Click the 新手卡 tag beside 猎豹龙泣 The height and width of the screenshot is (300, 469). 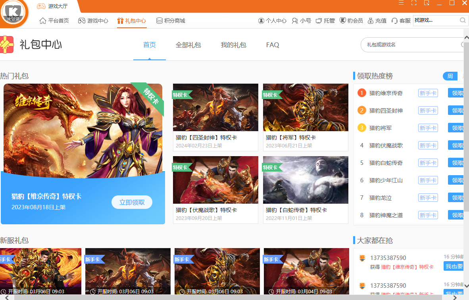pos(428,198)
